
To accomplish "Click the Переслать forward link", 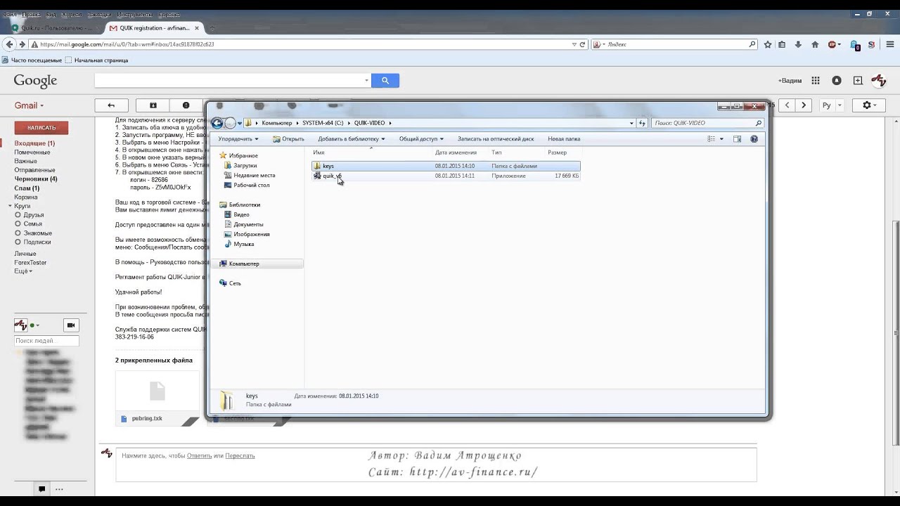I will pos(240,456).
